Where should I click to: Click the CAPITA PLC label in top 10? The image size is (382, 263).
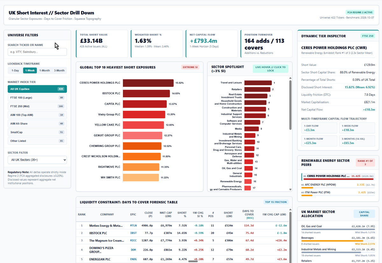pyautogui.click(x=112, y=104)
